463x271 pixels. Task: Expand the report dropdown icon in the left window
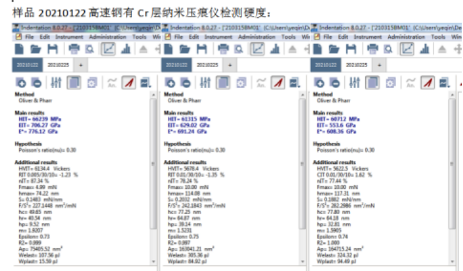click(145, 82)
